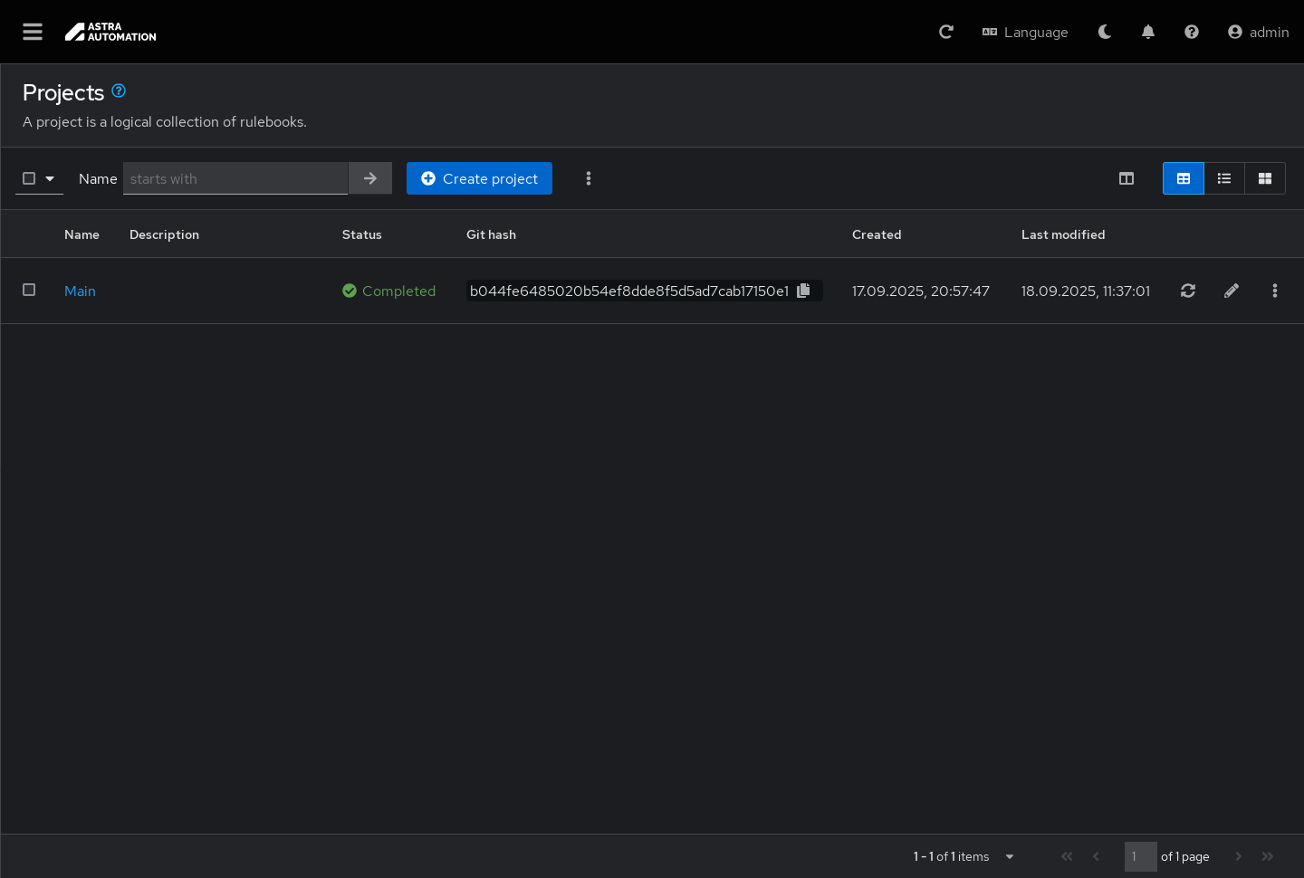Open the hamburger navigation menu
The width and height of the screenshot is (1304, 878).
(x=33, y=32)
